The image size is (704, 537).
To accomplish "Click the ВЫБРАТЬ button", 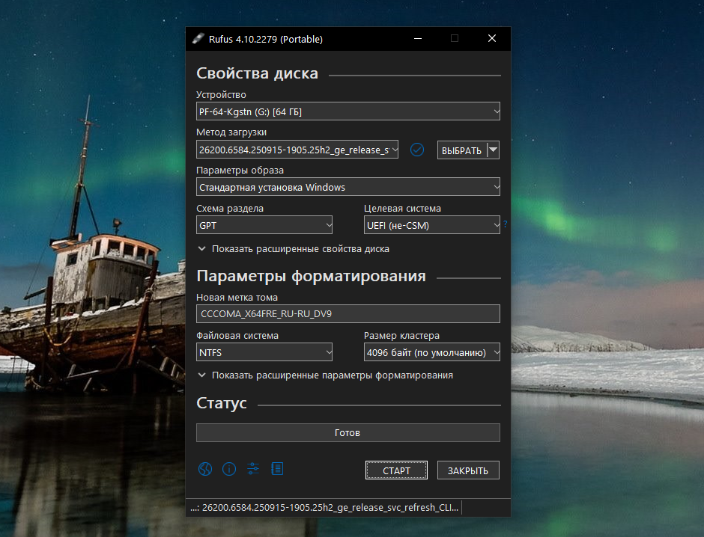I will (462, 150).
